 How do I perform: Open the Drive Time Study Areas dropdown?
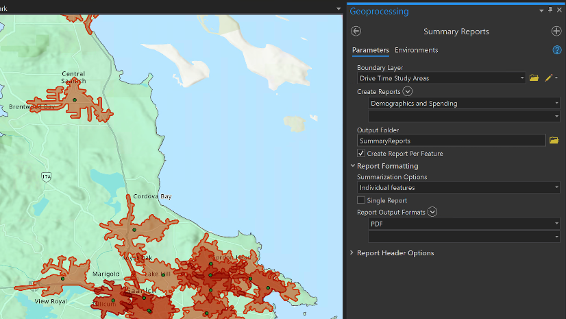click(x=522, y=78)
